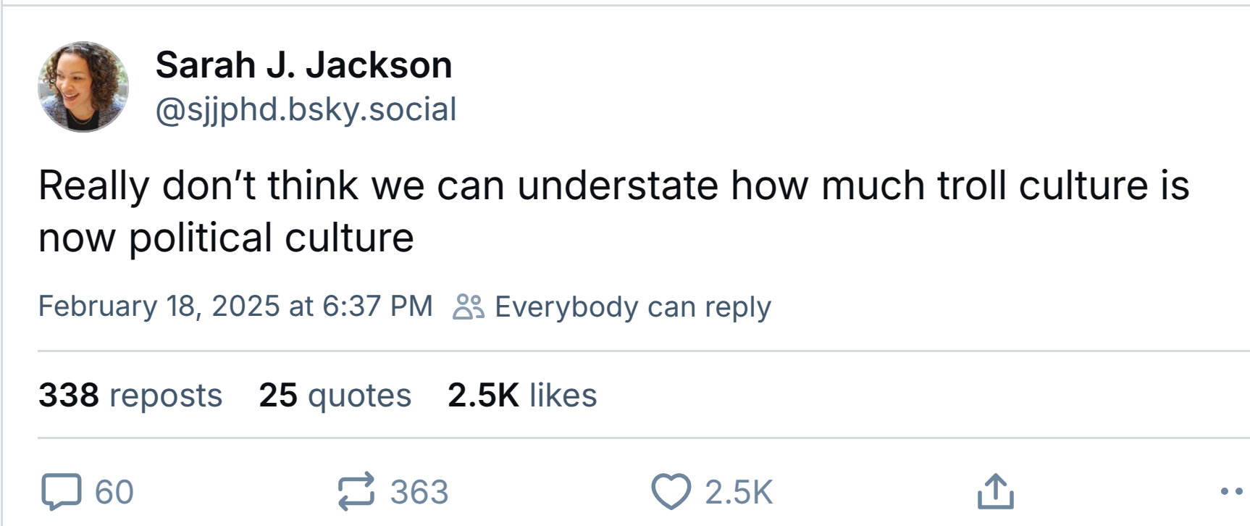Click the 2.5K count beside heart

click(739, 493)
